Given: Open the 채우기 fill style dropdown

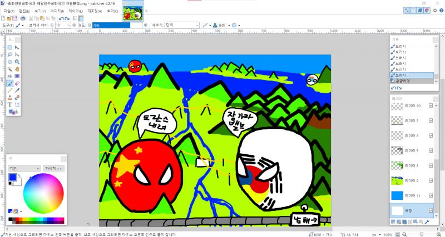Looking at the screenshot, I should click(182, 25).
